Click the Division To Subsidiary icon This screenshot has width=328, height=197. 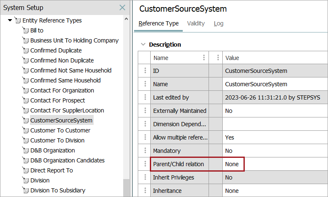click(x=25, y=190)
